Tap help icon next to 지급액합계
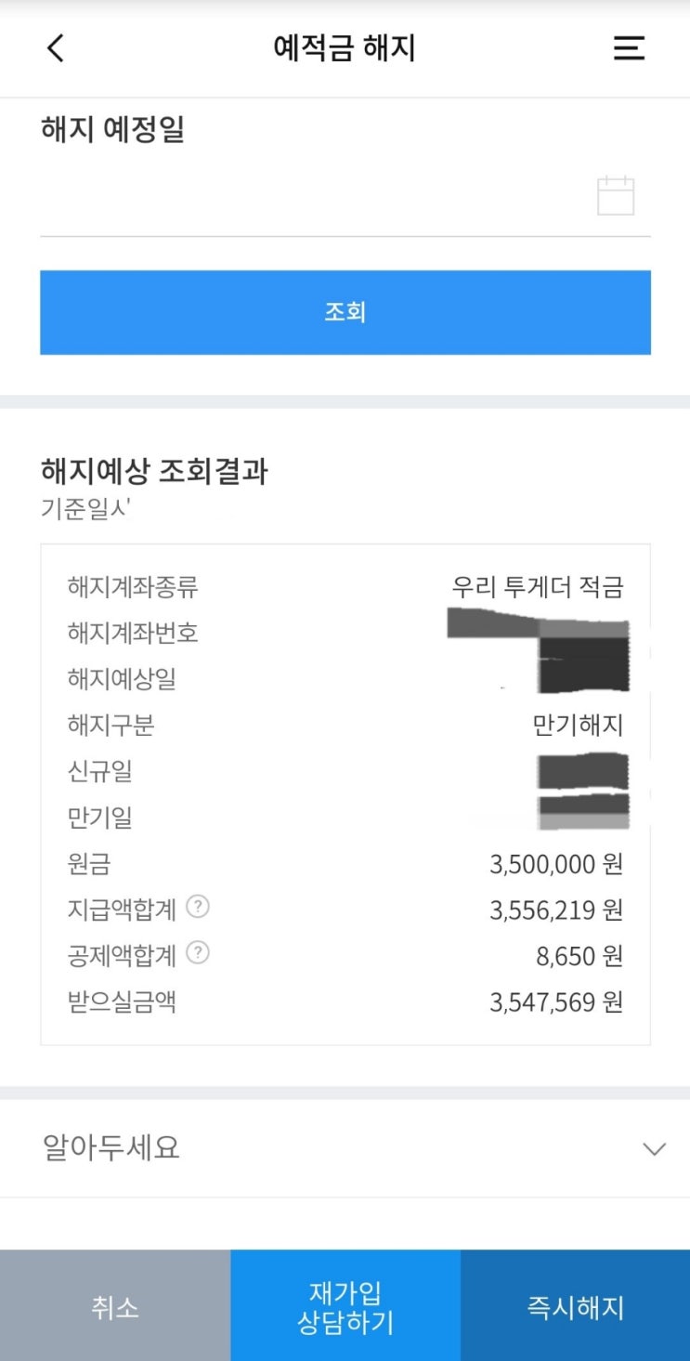Screen dimensions: 690x1361 (x=198, y=908)
